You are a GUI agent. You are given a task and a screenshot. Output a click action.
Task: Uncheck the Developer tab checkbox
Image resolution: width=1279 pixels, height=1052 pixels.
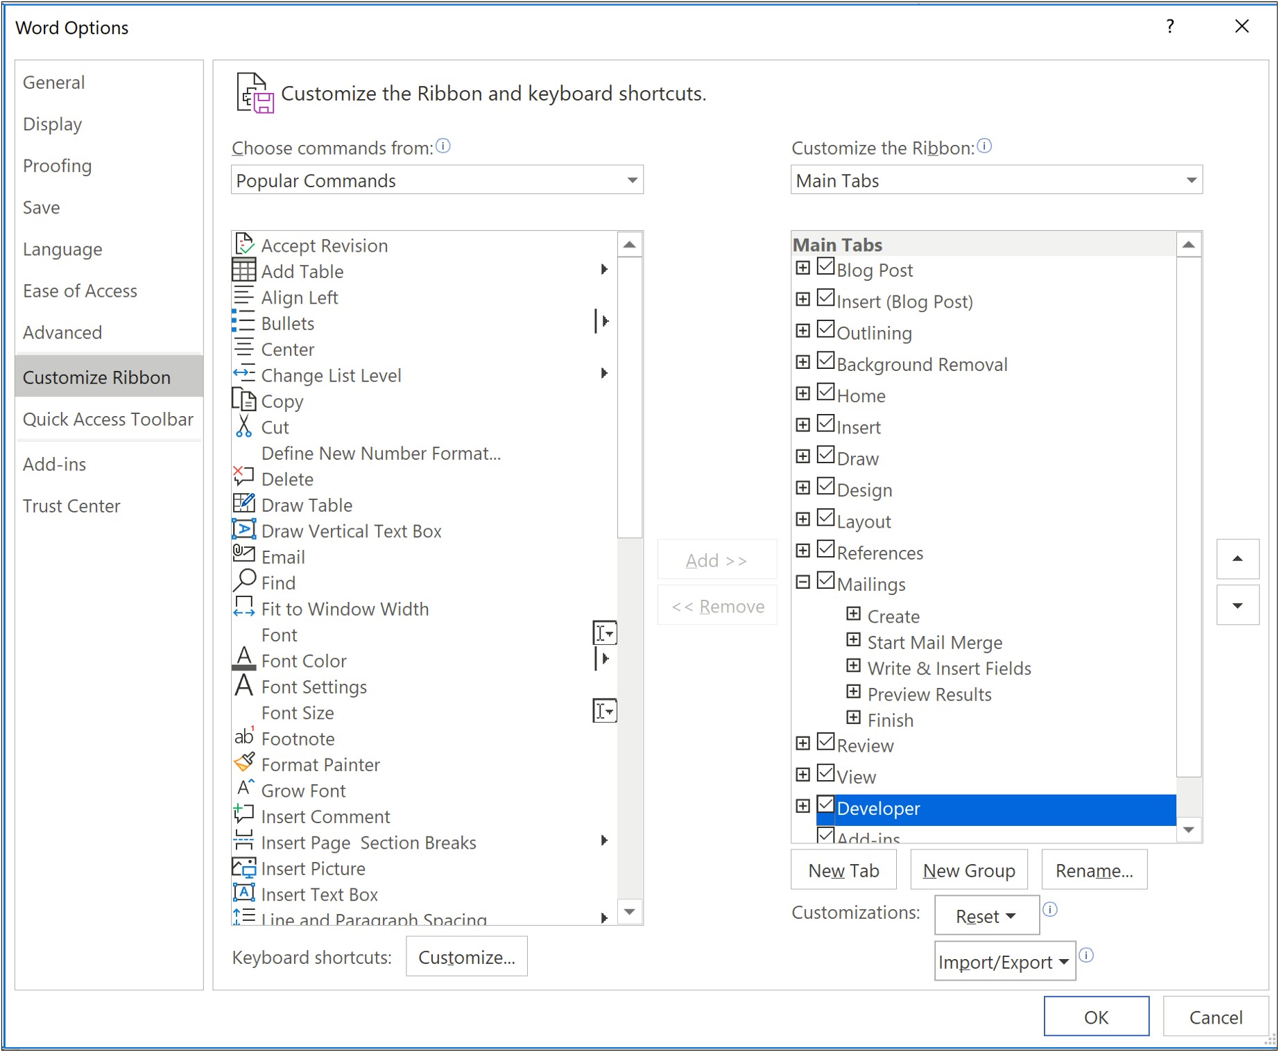click(x=826, y=804)
